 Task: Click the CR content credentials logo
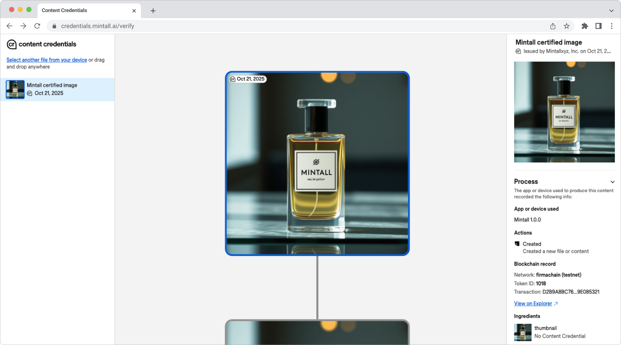tap(12, 44)
